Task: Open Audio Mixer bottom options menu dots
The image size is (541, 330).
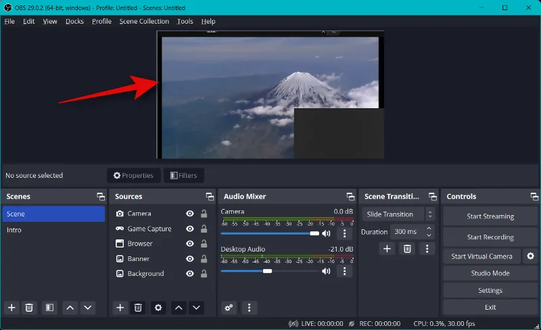Action: click(249, 308)
